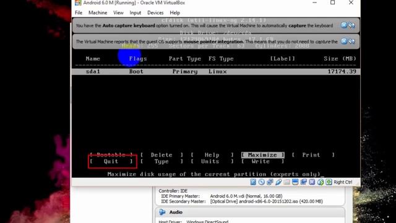Viewport: 396px width, 223px height.
Task: Open the network adapters status icon
Action: [x=270, y=182]
